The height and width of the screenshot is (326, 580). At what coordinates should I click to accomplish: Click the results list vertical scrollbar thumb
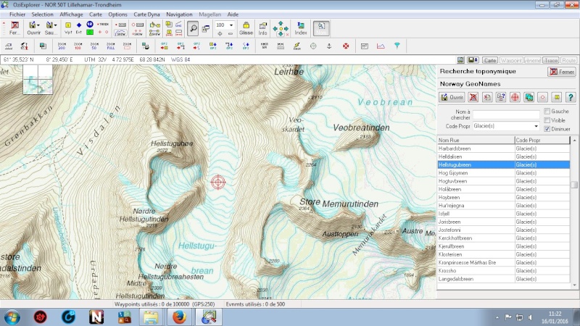pyautogui.click(x=574, y=185)
